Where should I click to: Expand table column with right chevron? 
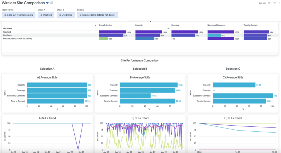[x=95, y=25]
